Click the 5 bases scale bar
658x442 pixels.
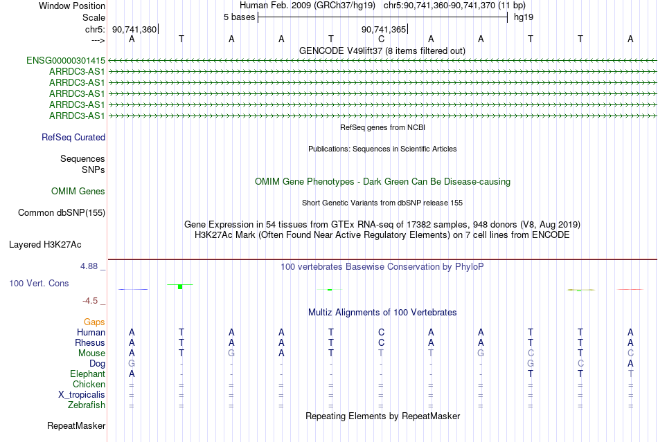point(383,17)
